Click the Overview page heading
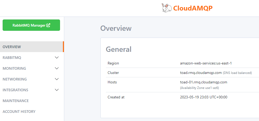This screenshot has width=259, height=121. coord(116,28)
